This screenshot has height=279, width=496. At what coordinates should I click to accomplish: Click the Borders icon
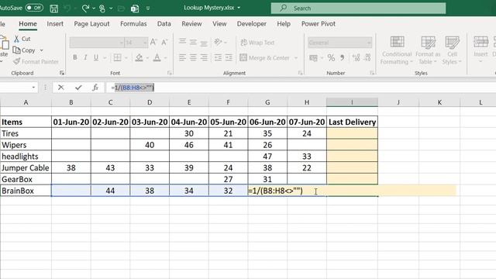[x=117, y=57]
